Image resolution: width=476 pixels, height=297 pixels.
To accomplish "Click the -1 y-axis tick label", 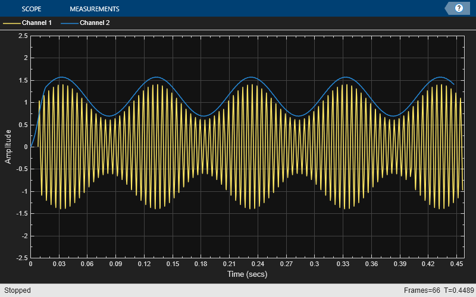I will pos(24,191).
